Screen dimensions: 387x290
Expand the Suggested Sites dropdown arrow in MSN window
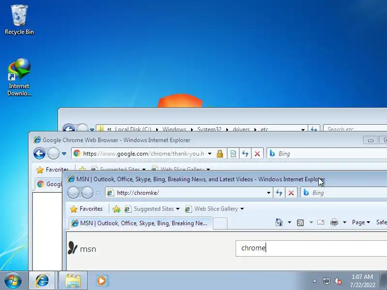(x=178, y=209)
